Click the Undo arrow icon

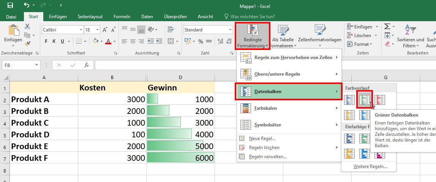click(27, 5)
